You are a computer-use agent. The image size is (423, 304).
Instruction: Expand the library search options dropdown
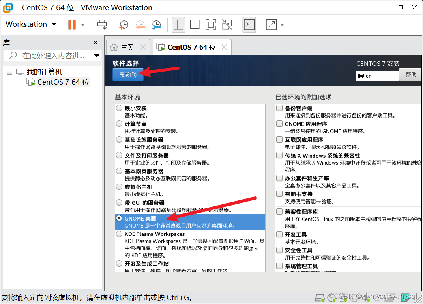[x=97, y=55]
